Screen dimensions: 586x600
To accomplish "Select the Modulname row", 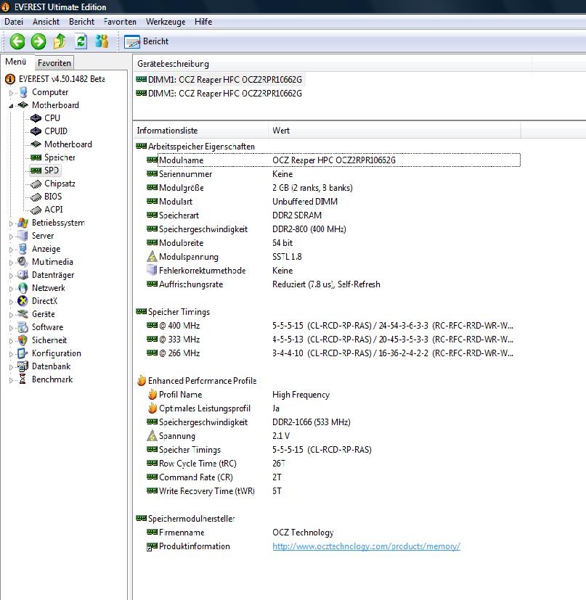I will [x=333, y=160].
